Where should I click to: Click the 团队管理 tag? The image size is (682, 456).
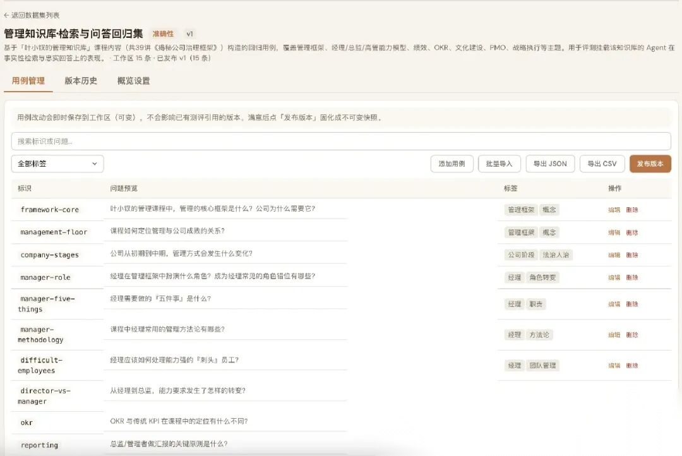point(542,366)
